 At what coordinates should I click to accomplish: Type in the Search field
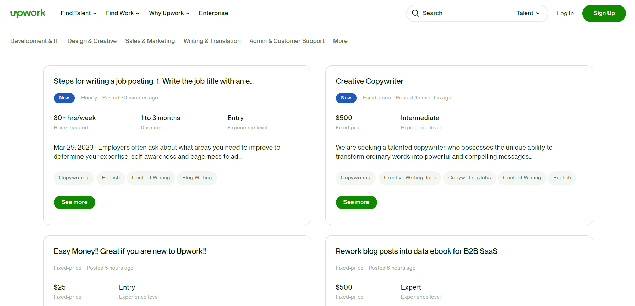point(464,13)
